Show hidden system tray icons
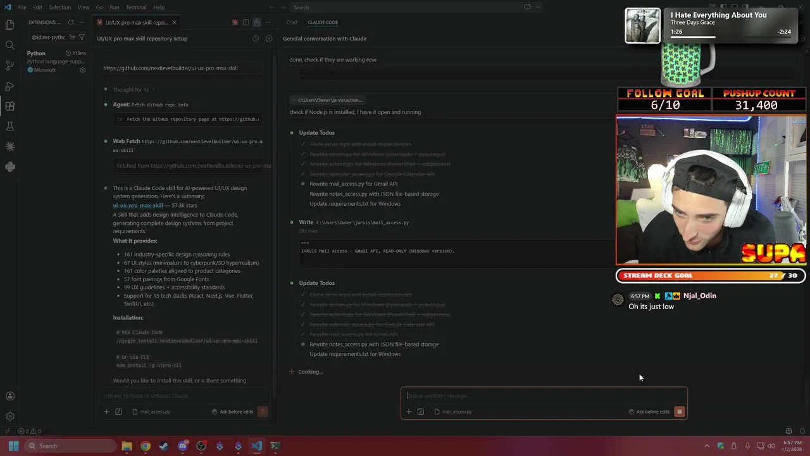810x456 pixels. [707, 446]
